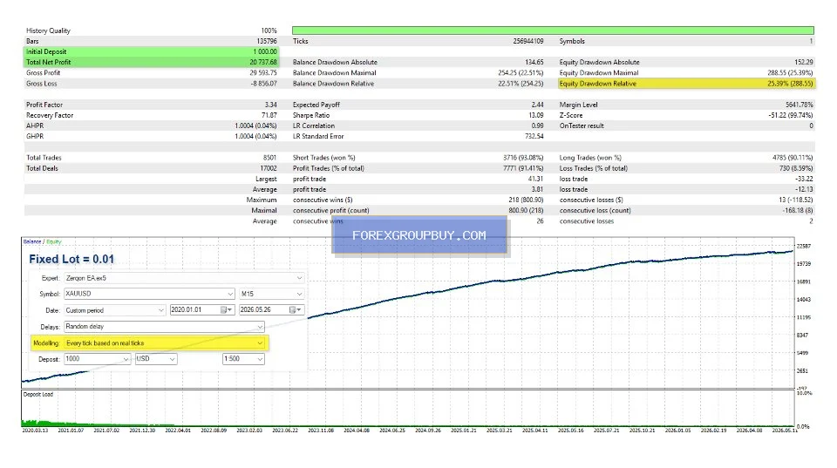
Task: Click the maximum consecutive wins value 218 (800.90)
Action: pos(526,200)
